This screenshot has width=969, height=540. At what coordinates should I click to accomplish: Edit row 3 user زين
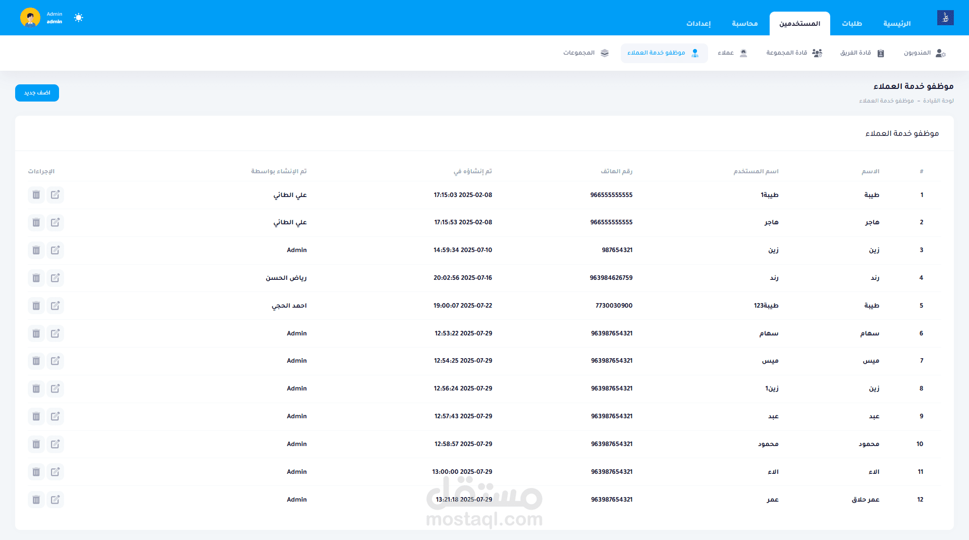point(55,250)
